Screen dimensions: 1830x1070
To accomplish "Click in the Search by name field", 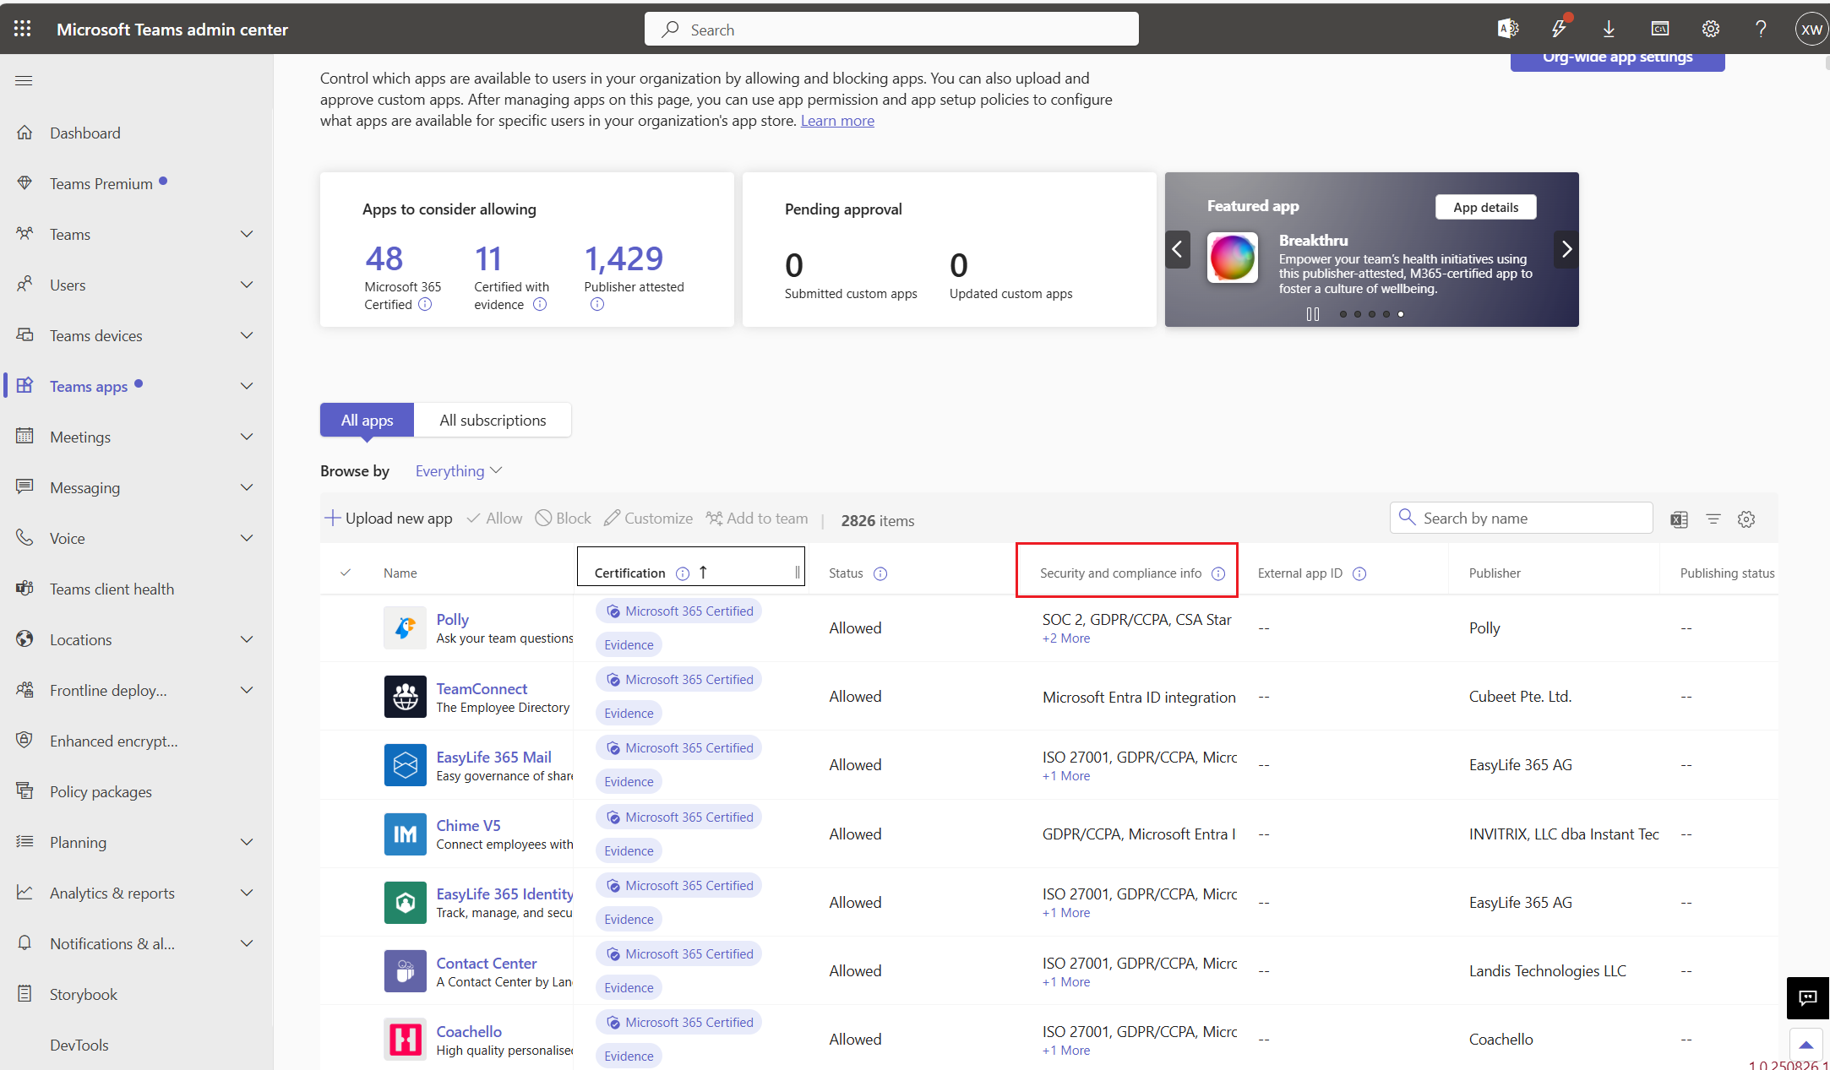I will [1529, 517].
